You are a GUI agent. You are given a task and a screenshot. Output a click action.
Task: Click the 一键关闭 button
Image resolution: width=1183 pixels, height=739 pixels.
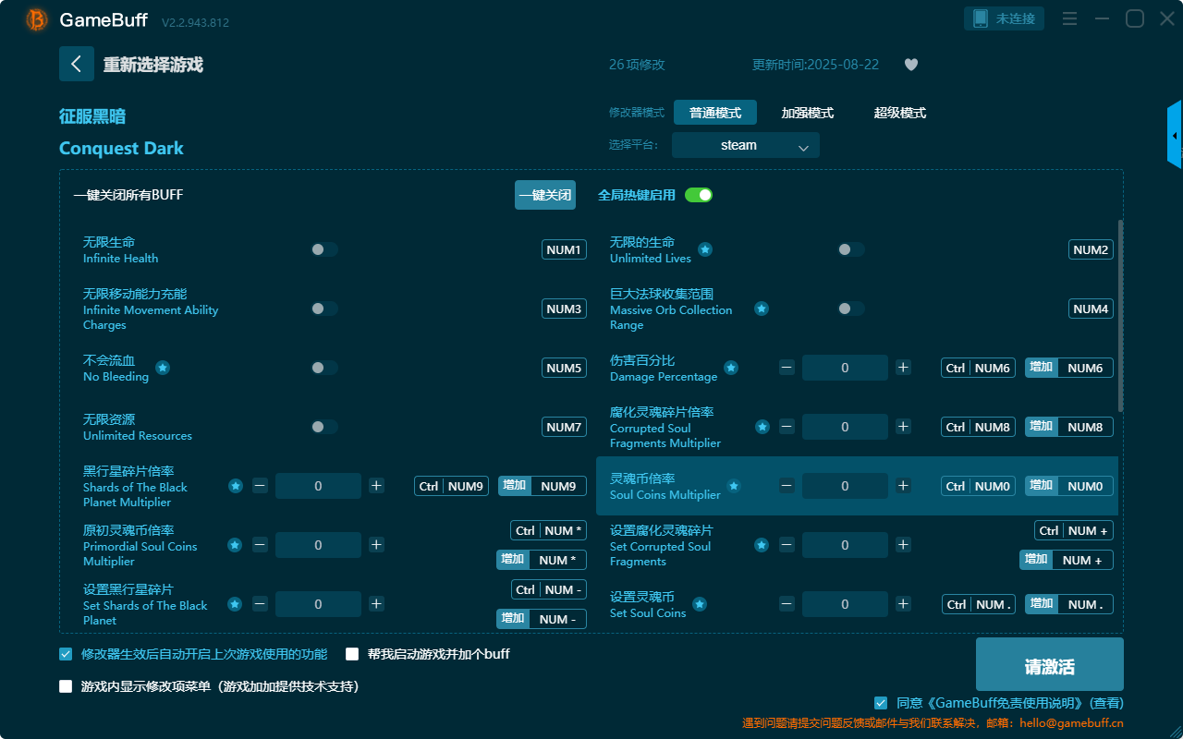(545, 195)
